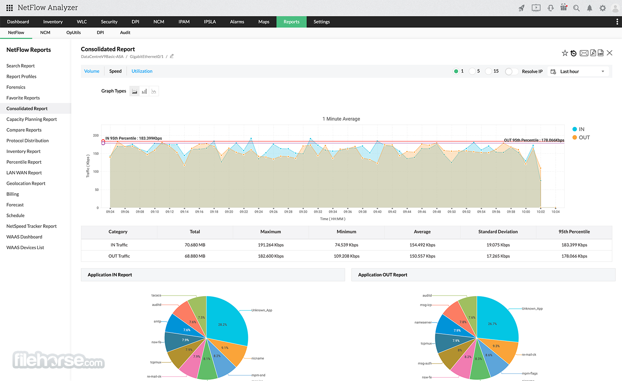Select the scatter plot graph type
The width and height of the screenshot is (622, 381).
click(154, 91)
